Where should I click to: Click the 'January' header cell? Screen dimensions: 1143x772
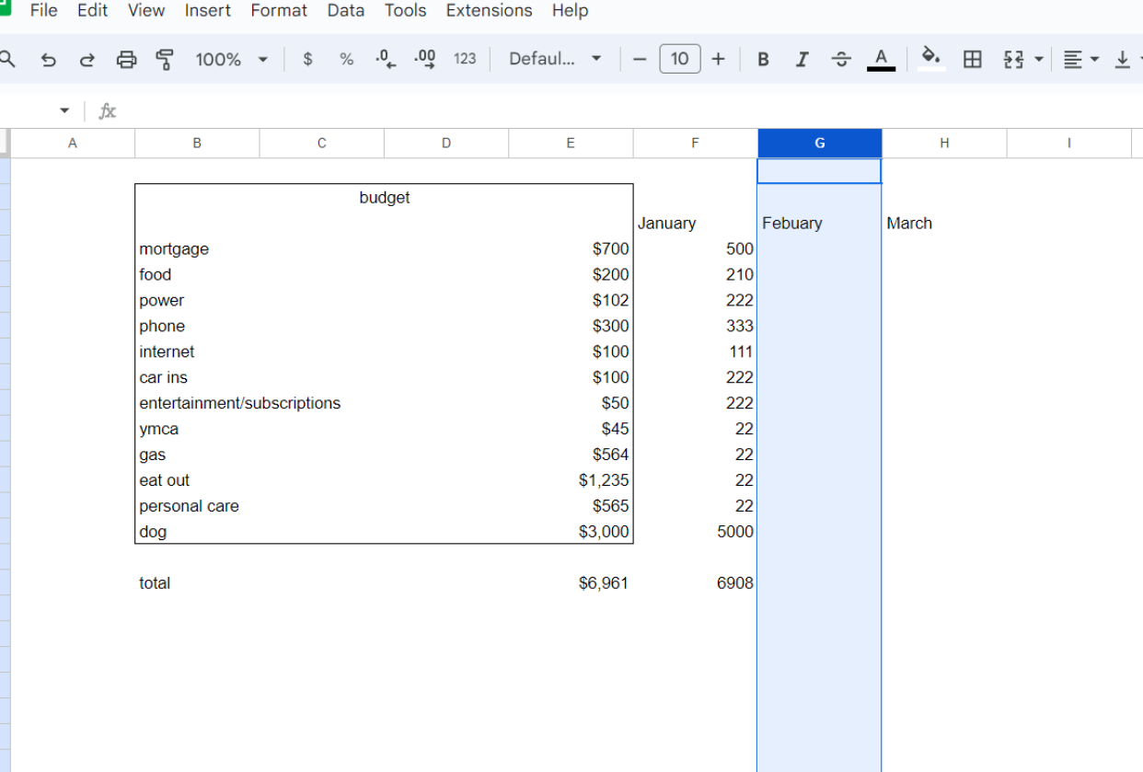click(x=695, y=223)
